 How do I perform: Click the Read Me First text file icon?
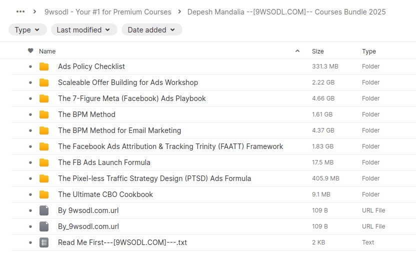click(44, 242)
